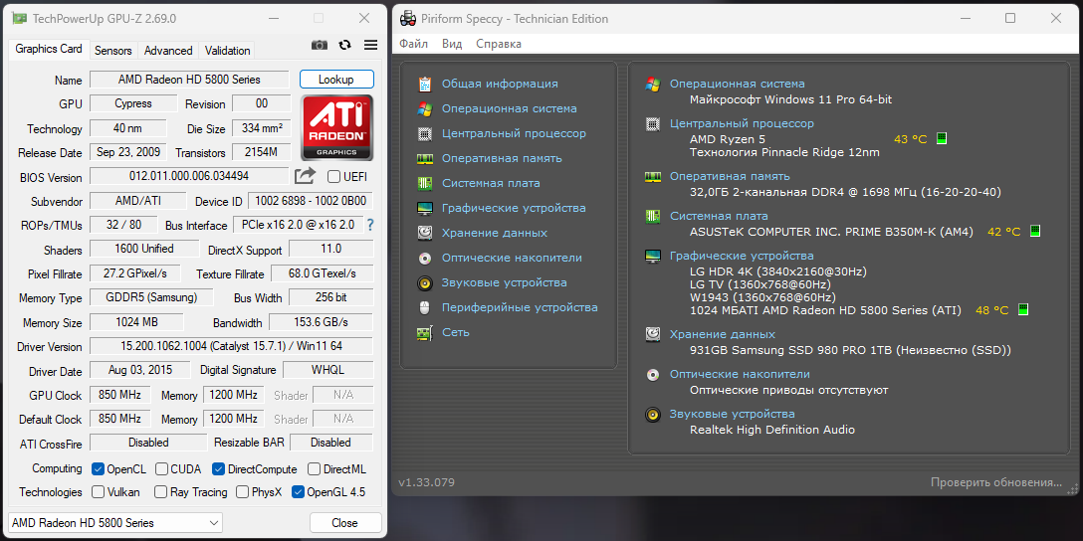Click the Realtek High Definition Audio text
Image resolution: width=1083 pixels, height=541 pixels.
[x=772, y=430]
